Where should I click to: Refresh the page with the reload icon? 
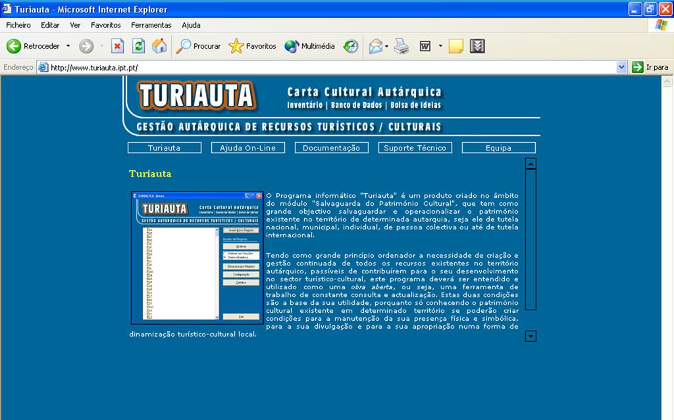pos(138,46)
